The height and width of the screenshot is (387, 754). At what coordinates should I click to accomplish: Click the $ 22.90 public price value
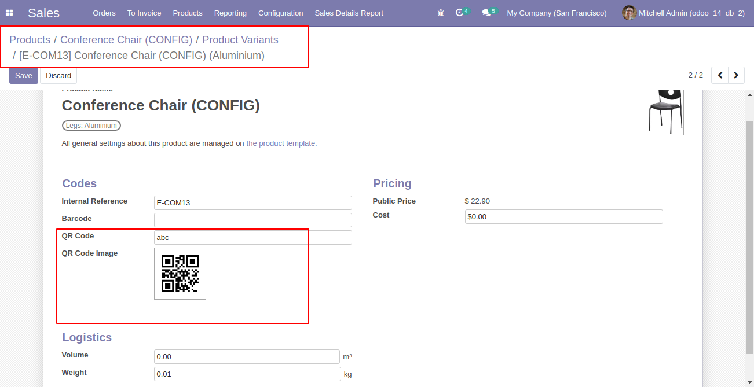point(477,201)
